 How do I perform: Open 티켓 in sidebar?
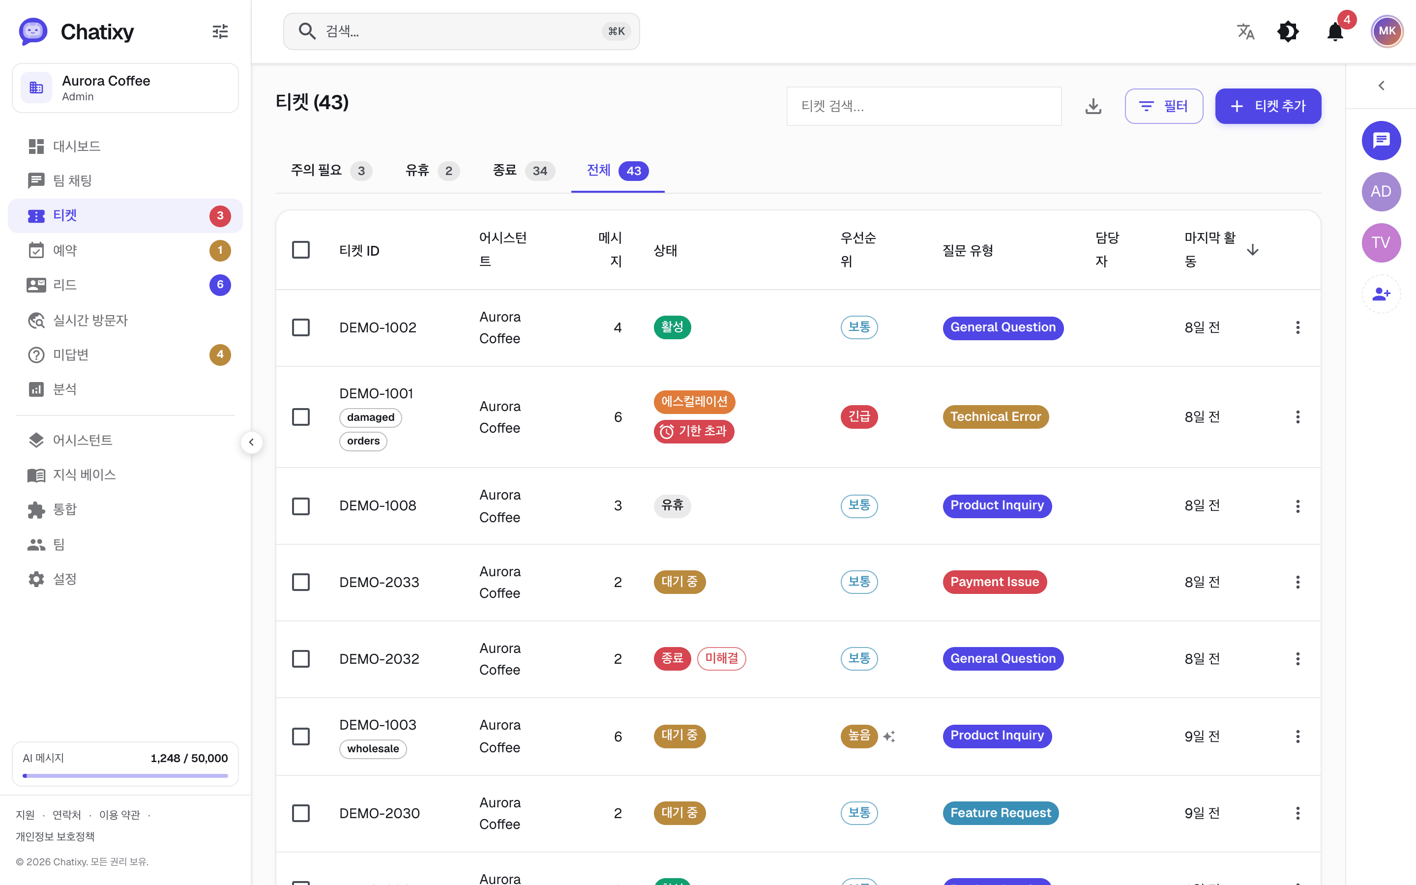125,215
